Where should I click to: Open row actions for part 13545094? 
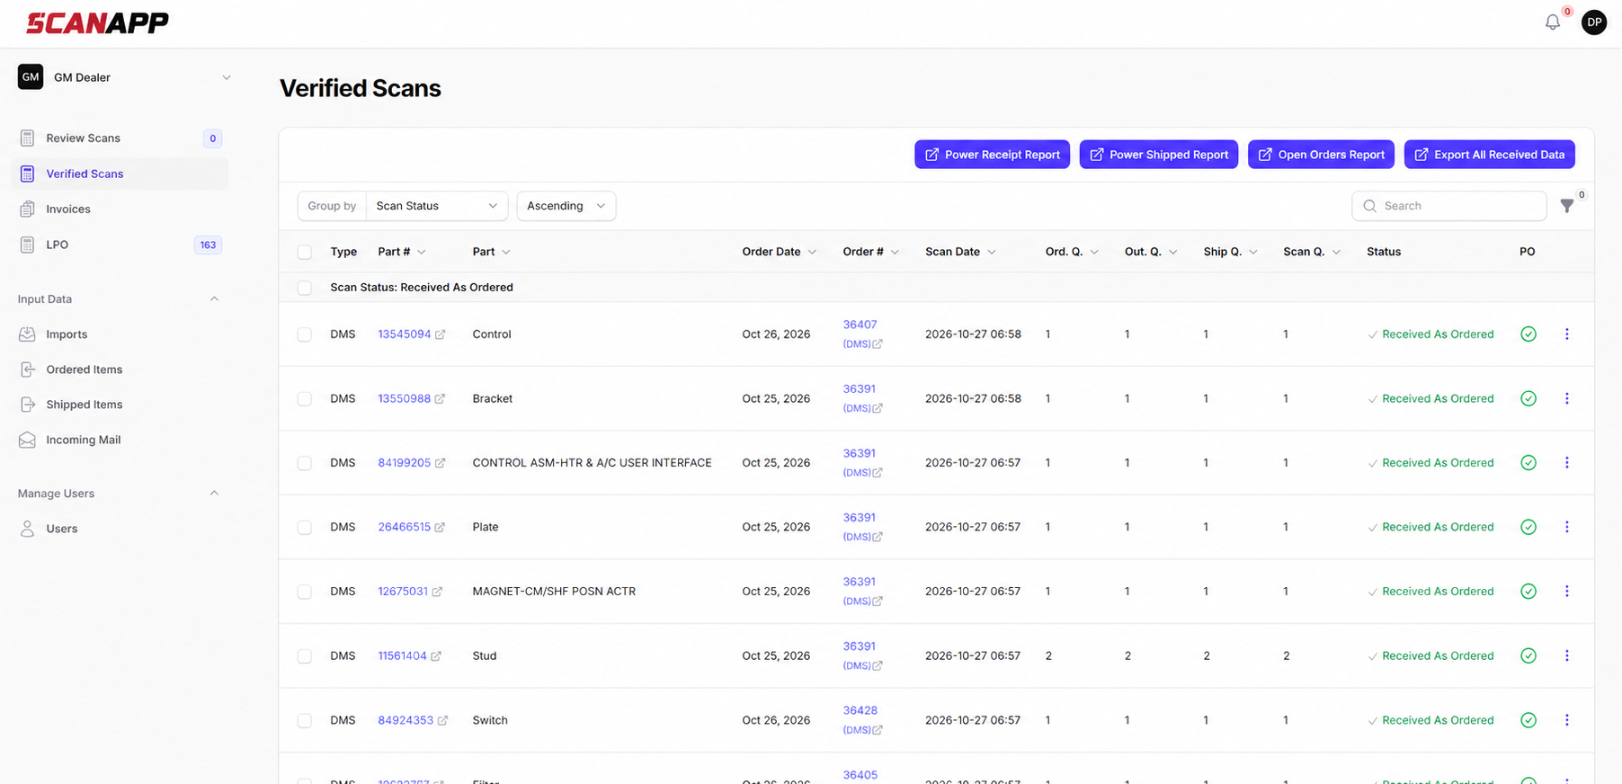click(x=1567, y=334)
